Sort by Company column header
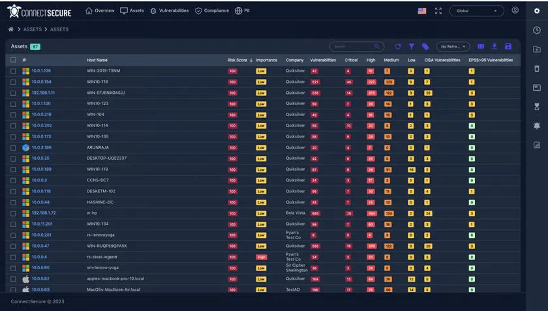 tap(295, 60)
